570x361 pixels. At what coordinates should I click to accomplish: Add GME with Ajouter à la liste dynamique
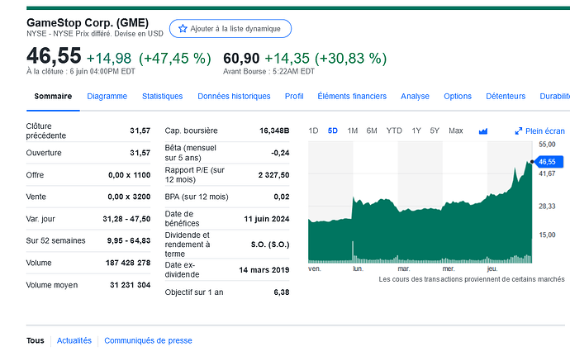click(230, 28)
